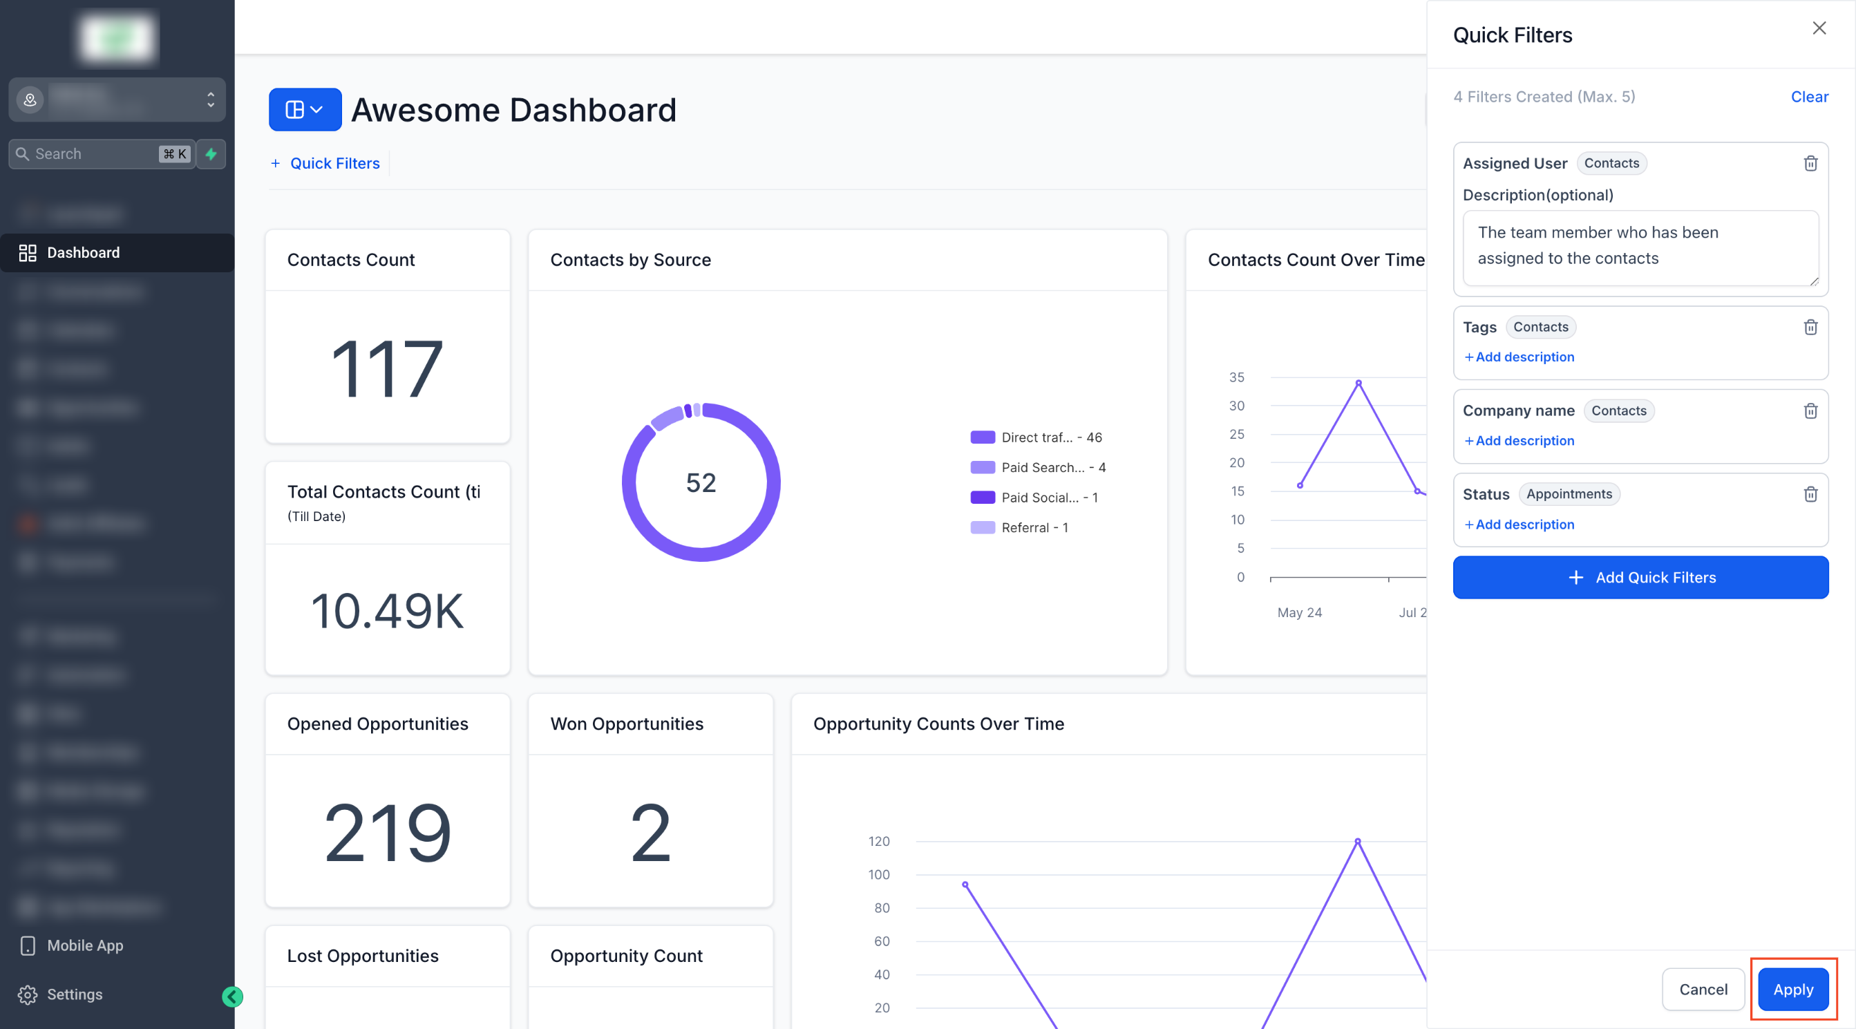The width and height of the screenshot is (1856, 1029).
Task: Remove the Company name filter
Action: (x=1810, y=410)
